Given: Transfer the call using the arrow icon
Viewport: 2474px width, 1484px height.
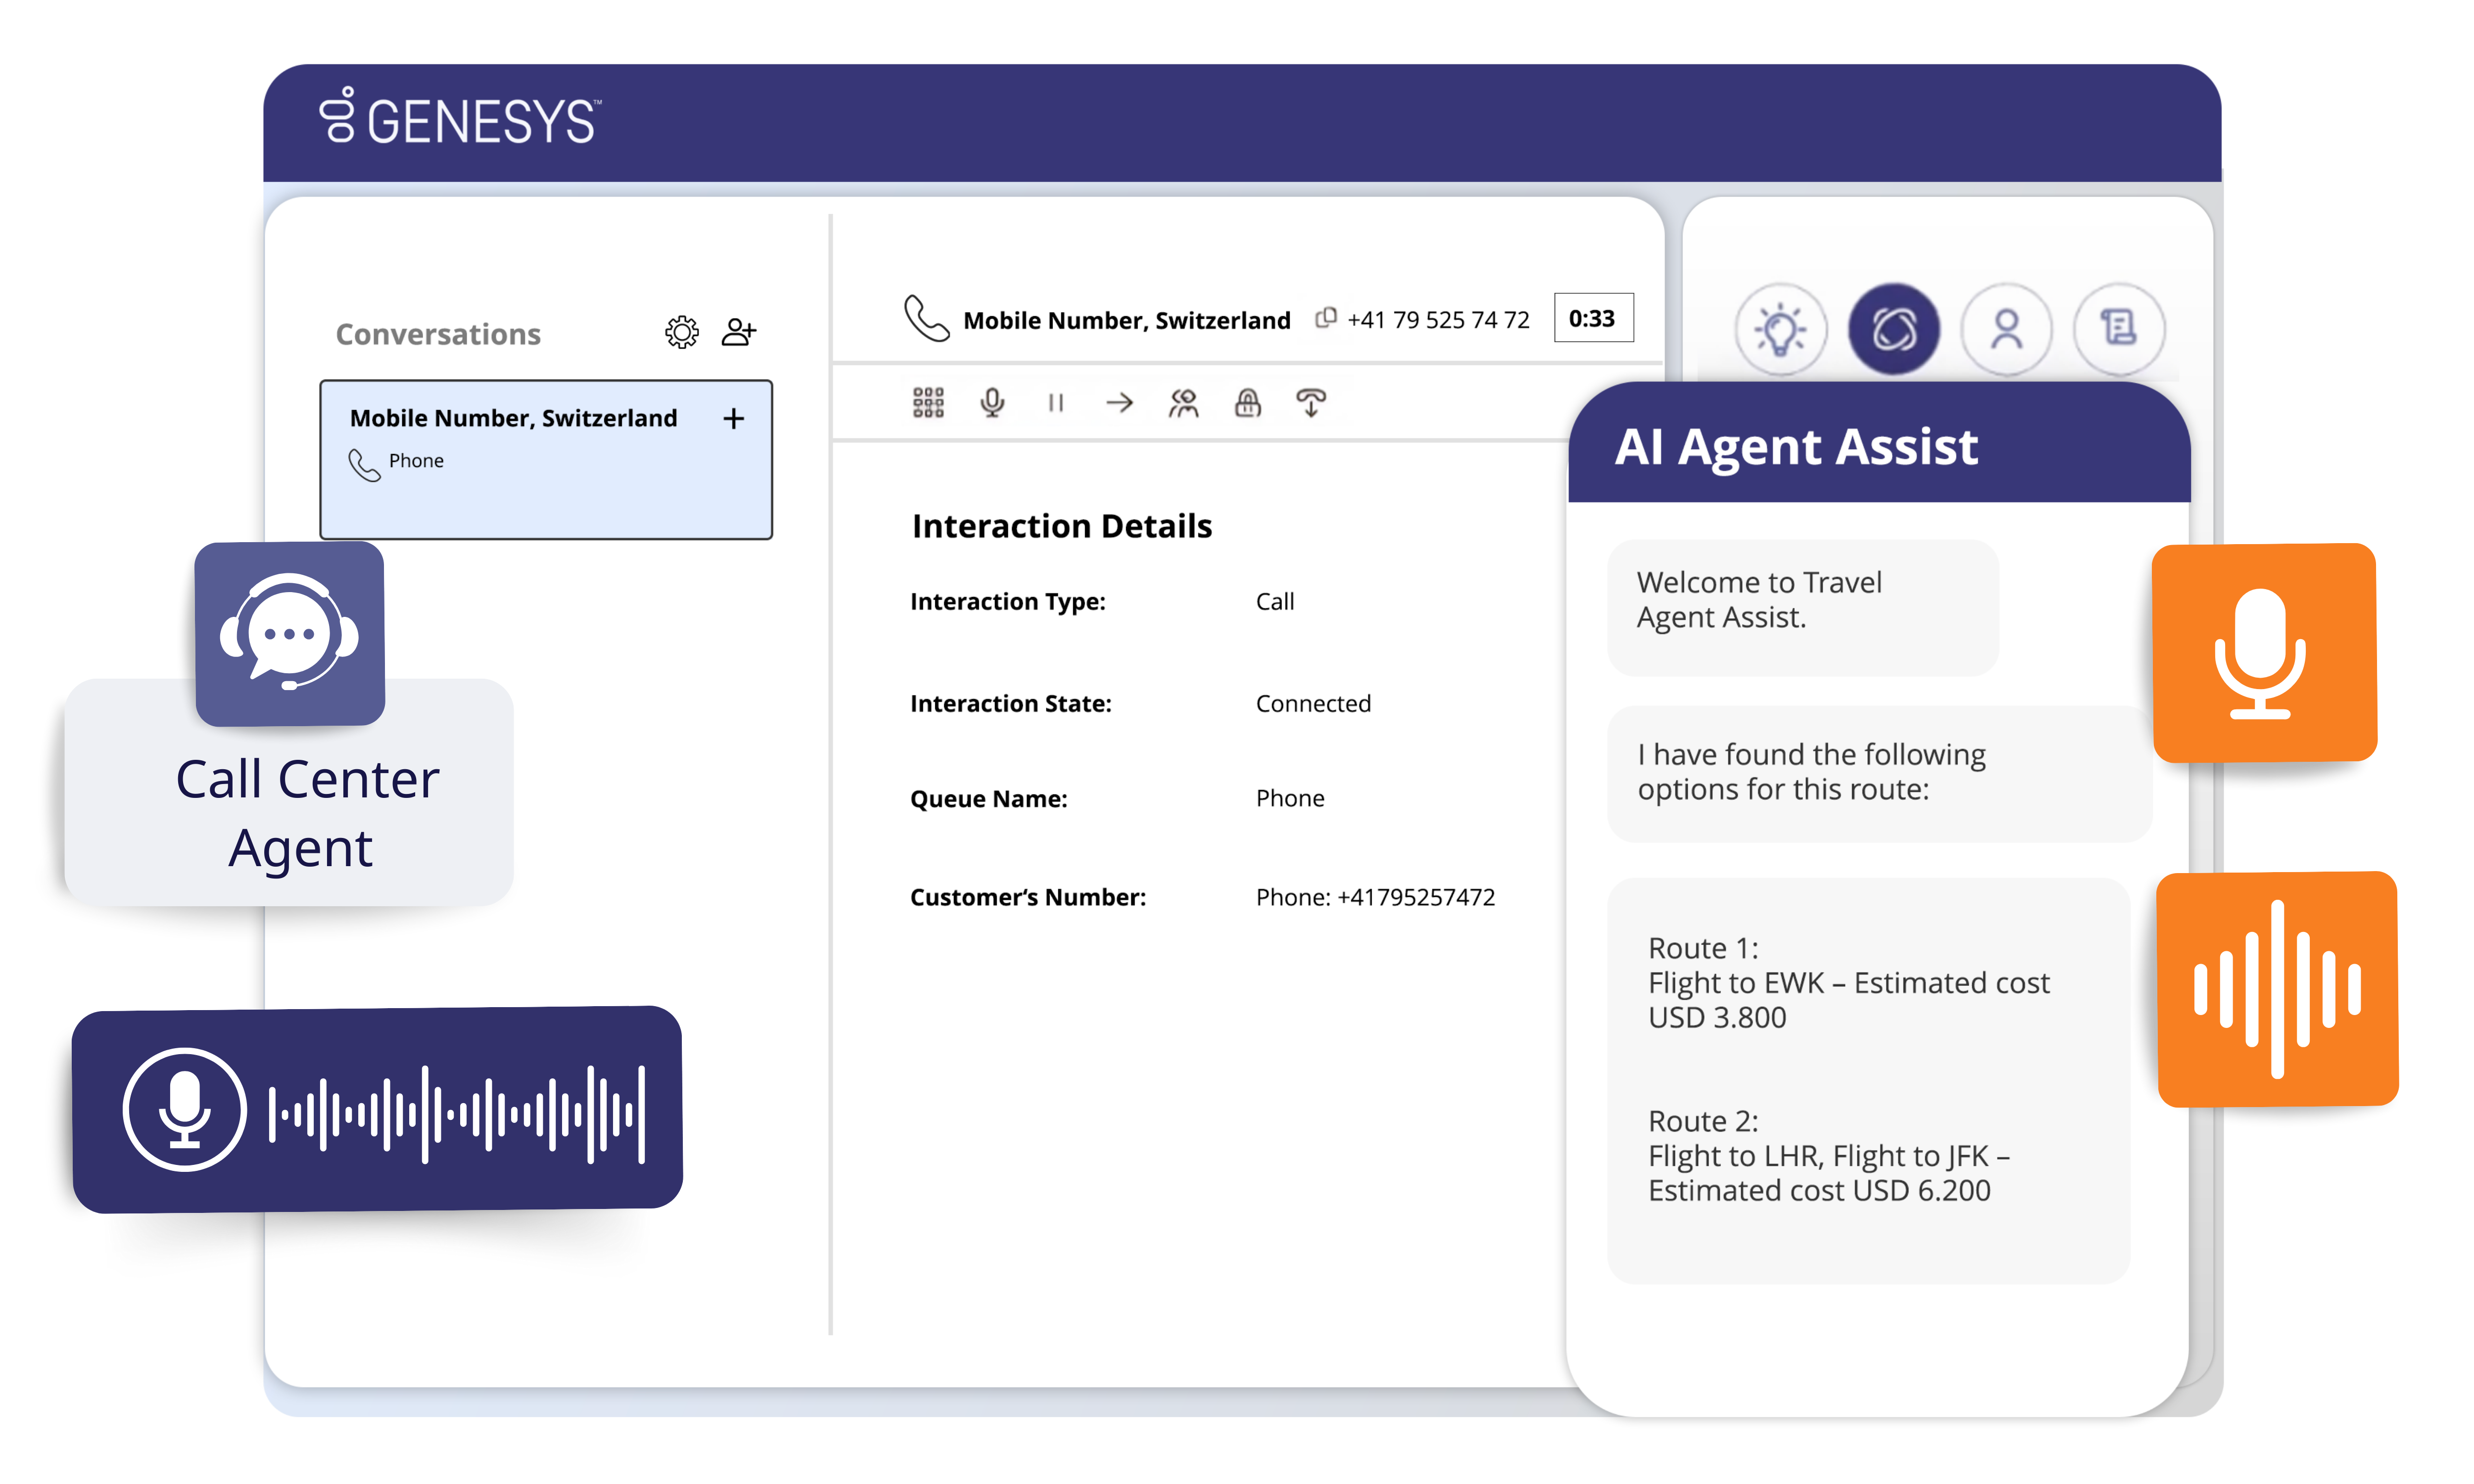Looking at the screenshot, I should tap(1119, 402).
